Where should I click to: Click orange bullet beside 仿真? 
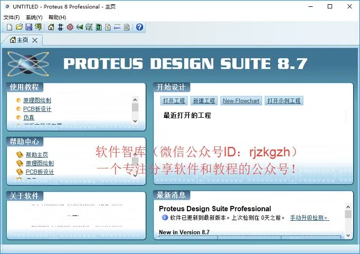19,117
